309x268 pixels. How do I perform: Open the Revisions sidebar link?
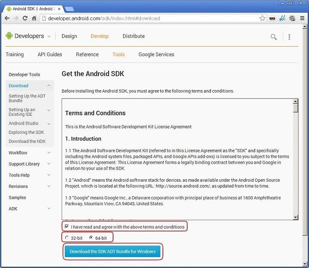click(x=18, y=186)
